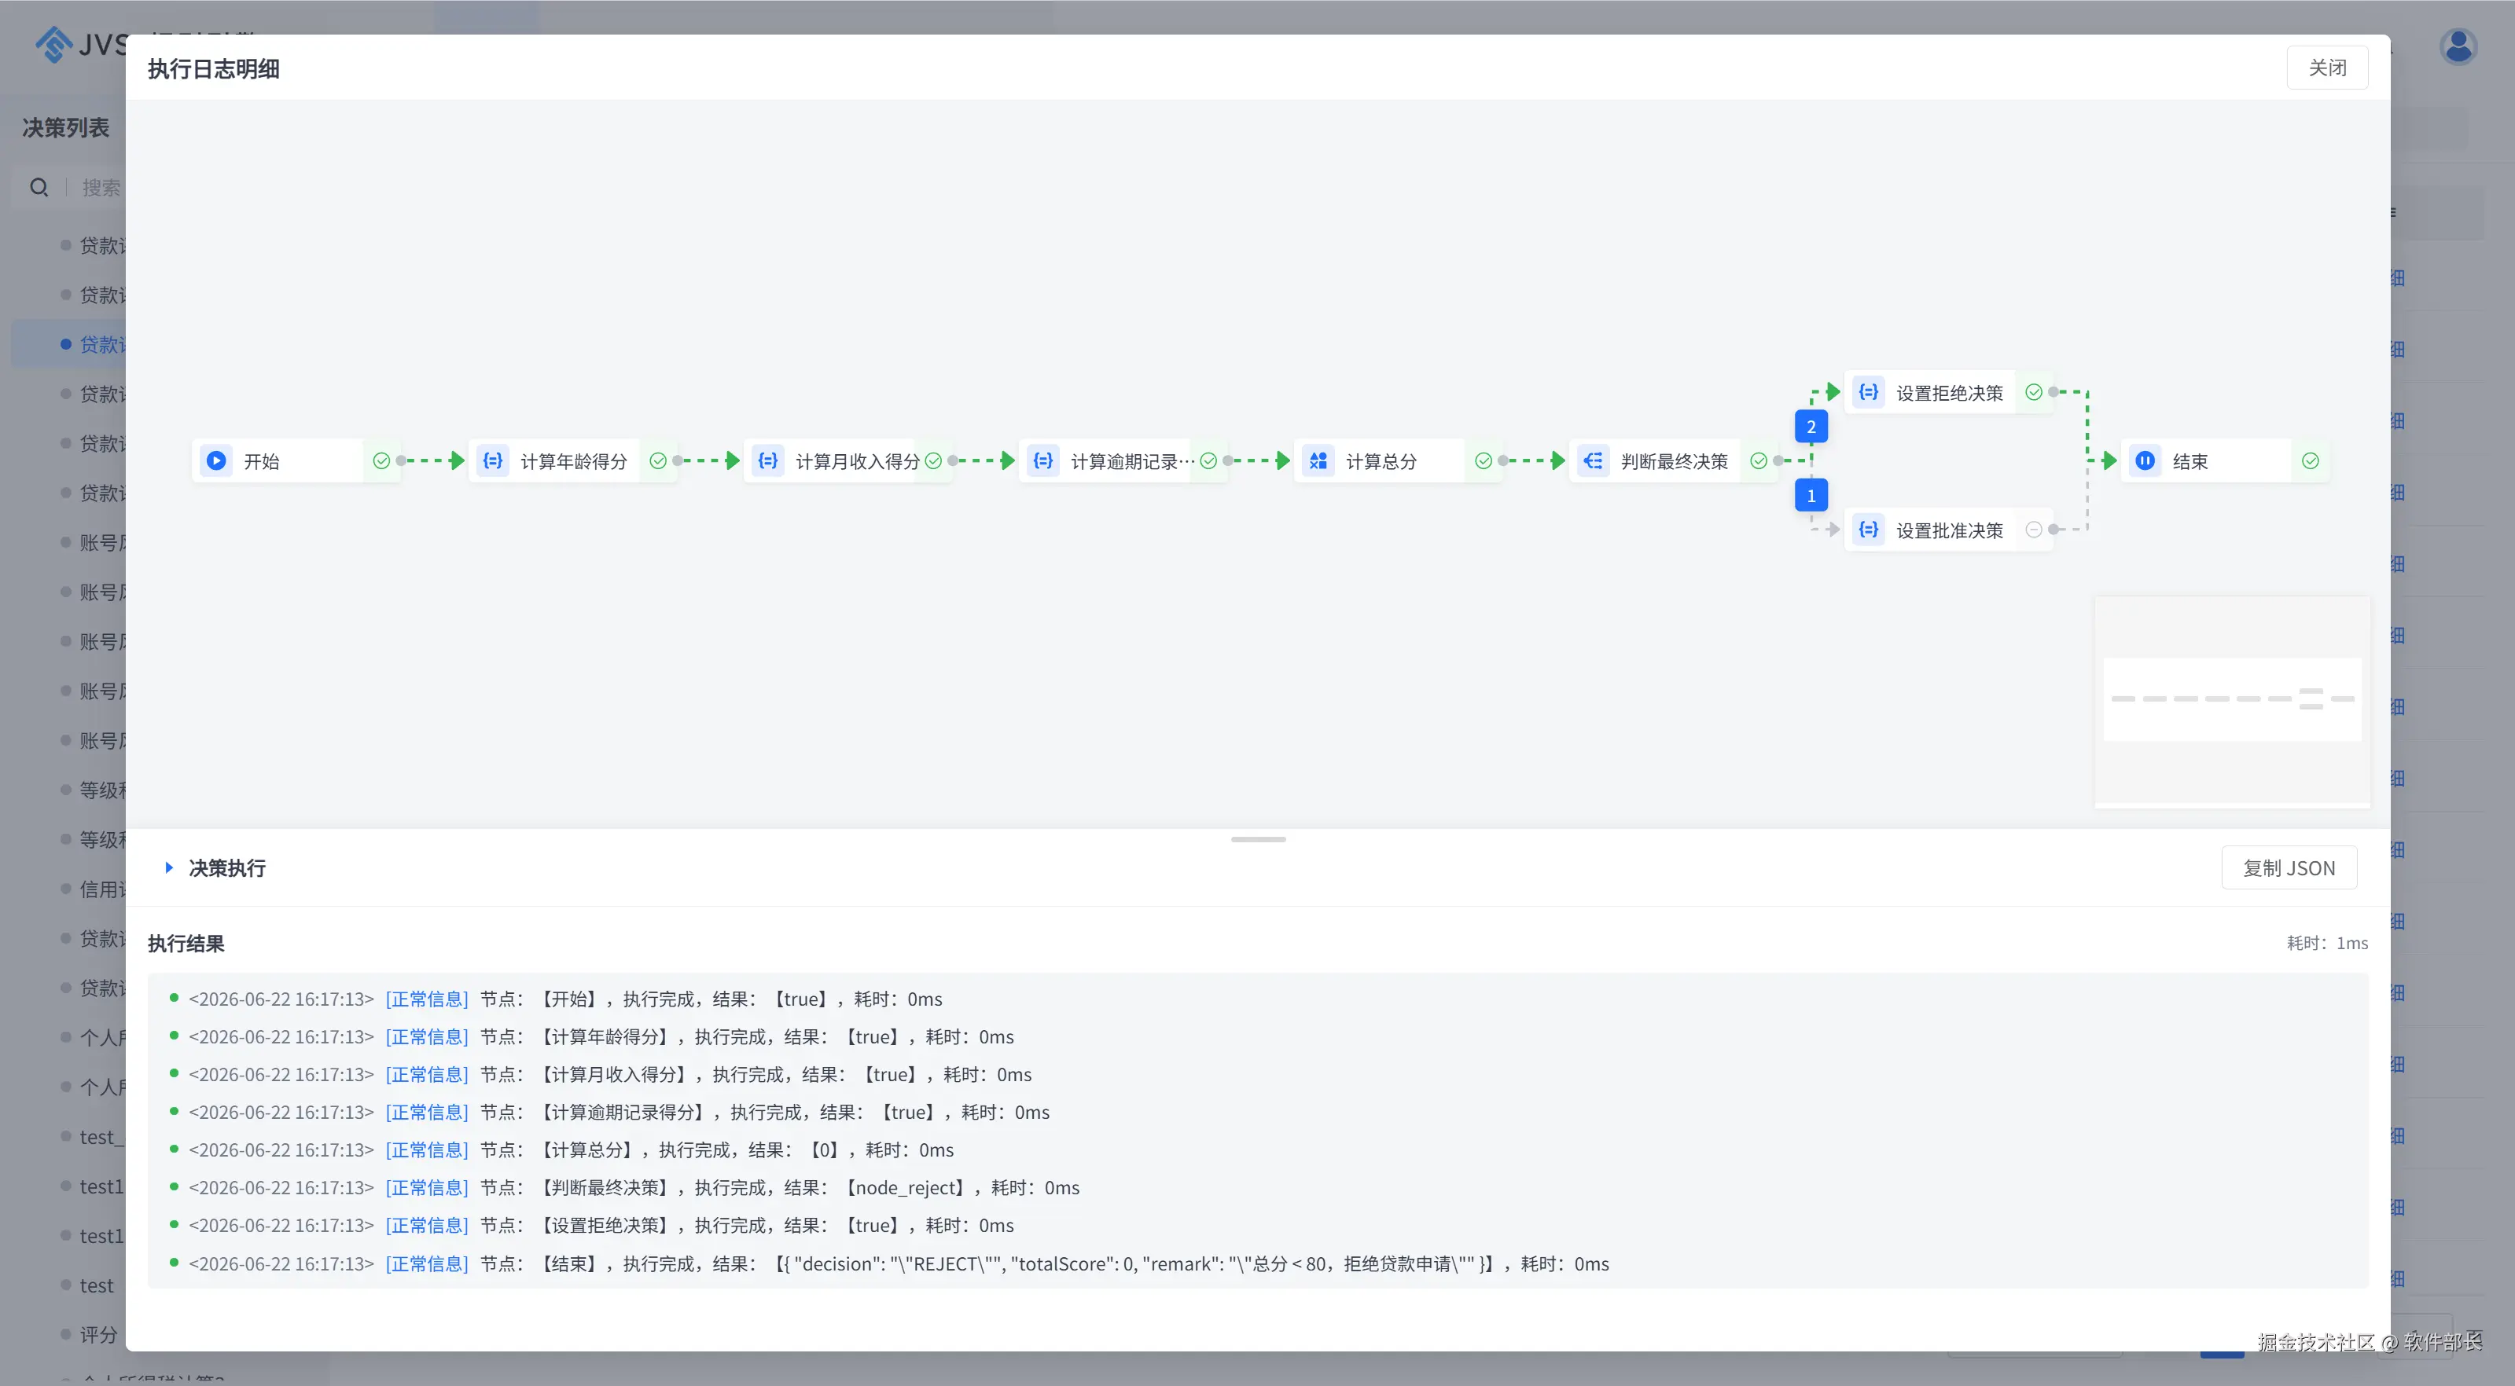Select test_ item in background sidebar list
The image size is (2515, 1386).
(x=101, y=1137)
